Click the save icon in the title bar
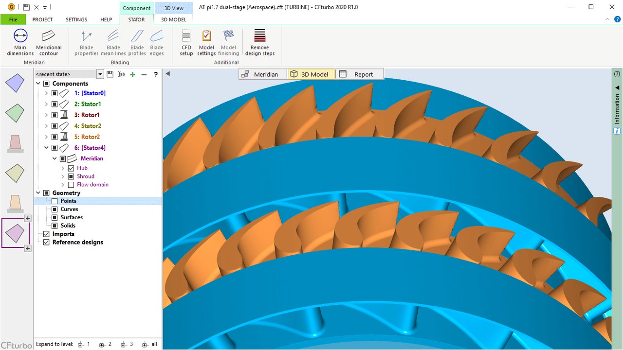The image size is (623, 350). (x=26, y=7)
